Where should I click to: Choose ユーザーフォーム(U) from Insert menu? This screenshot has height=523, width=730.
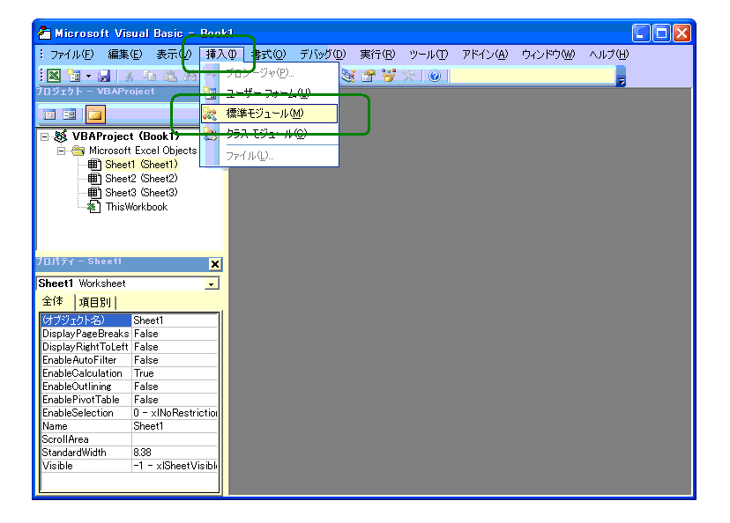[270, 93]
